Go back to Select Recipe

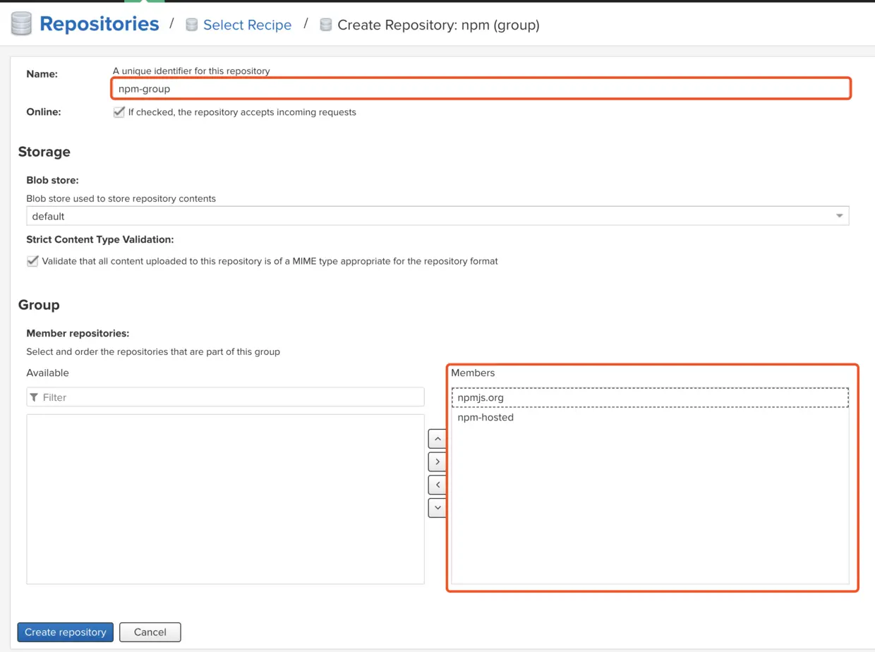coord(247,25)
